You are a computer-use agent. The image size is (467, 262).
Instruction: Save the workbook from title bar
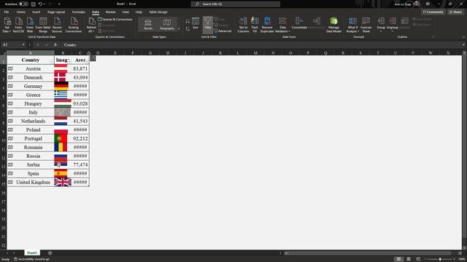pos(33,4)
